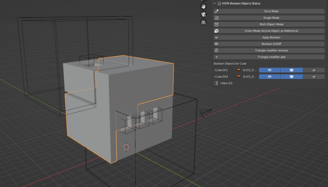
Task: Toggle monitor display for Cube.004 boolean
Action: tap(291, 77)
